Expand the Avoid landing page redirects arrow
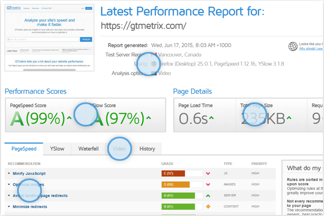 9,196
